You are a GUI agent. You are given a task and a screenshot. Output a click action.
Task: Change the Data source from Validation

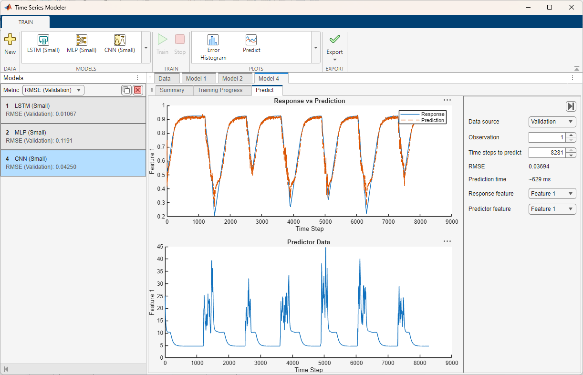pyautogui.click(x=552, y=122)
